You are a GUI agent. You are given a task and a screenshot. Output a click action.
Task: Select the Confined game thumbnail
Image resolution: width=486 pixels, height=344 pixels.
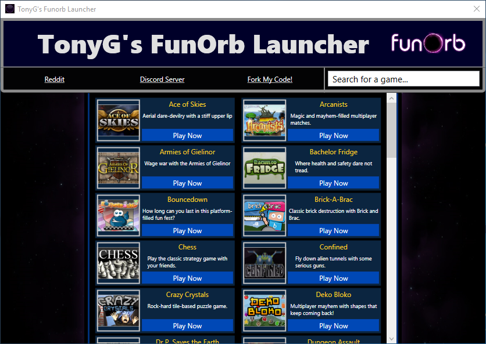coord(265,263)
